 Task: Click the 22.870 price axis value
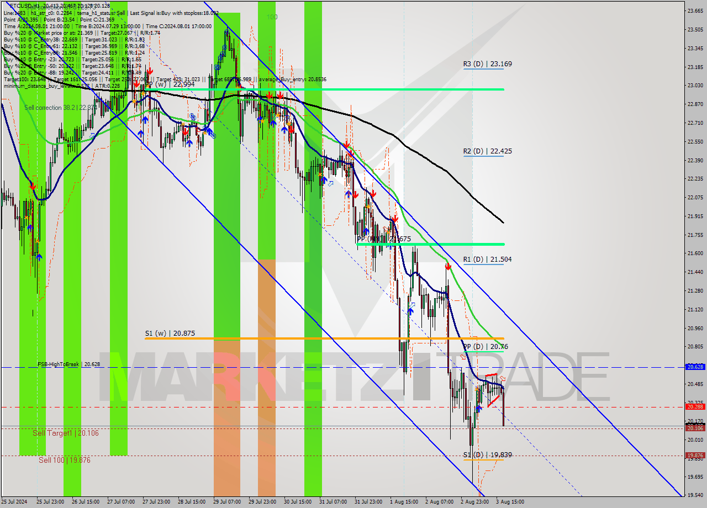click(695, 104)
